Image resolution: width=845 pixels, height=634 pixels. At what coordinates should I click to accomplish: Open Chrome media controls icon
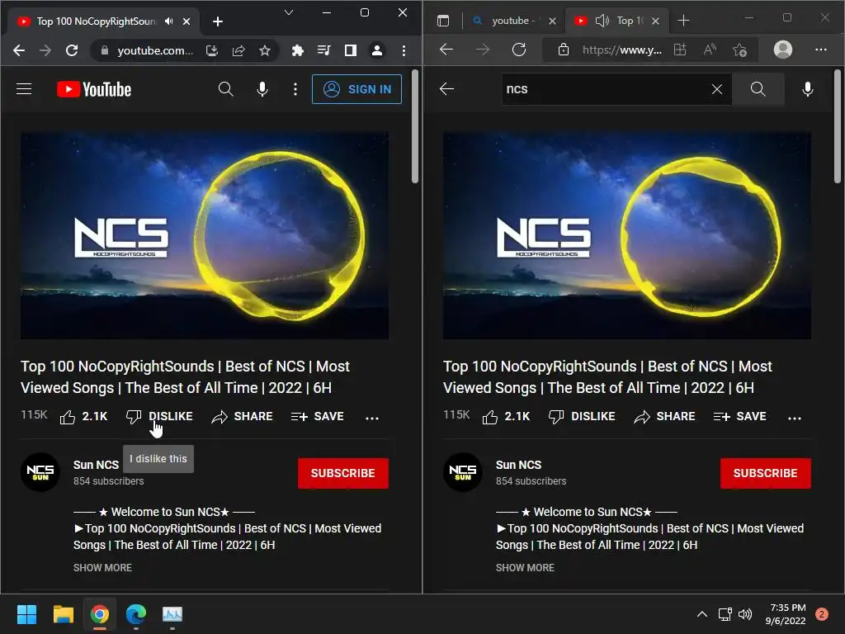(x=323, y=50)
